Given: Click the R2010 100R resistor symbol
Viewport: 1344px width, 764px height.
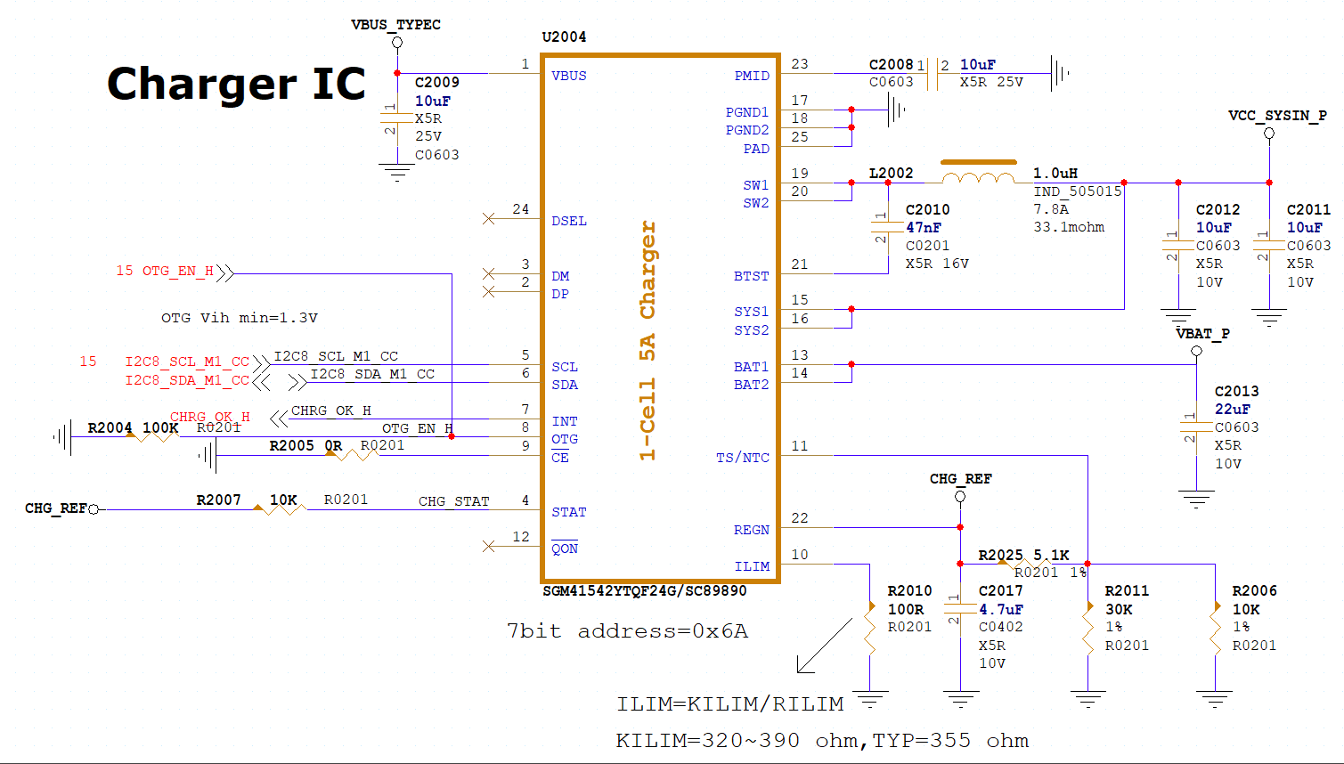Looking at the screenshot, I should [x=870, y=628].
